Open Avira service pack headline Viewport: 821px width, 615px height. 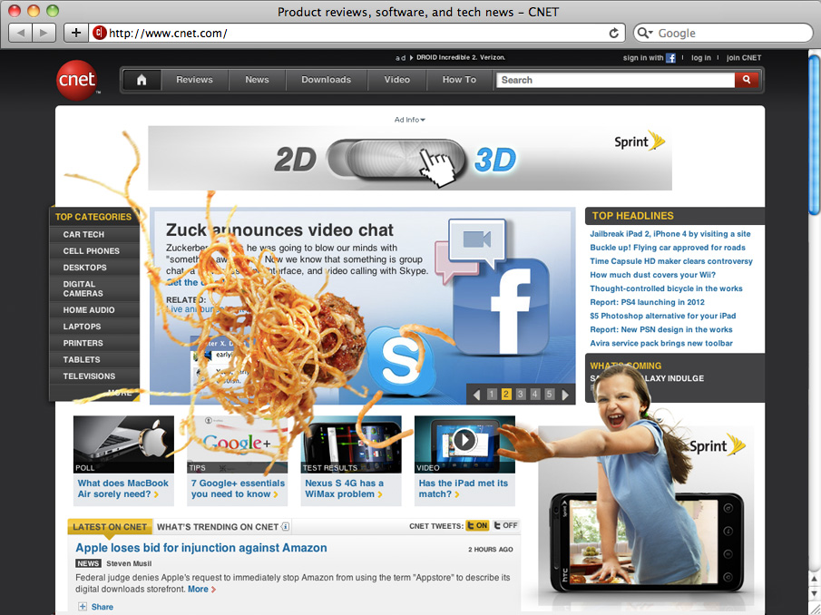pos(661,344)
